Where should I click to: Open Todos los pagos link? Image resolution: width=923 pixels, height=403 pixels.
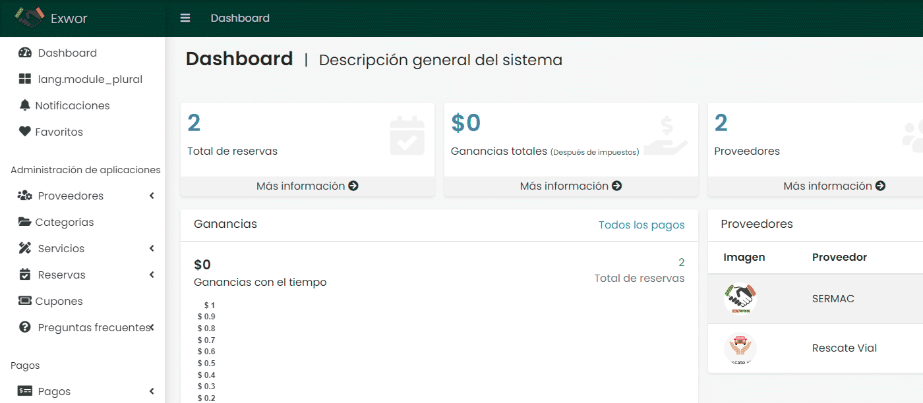click(x=641, y=225)
